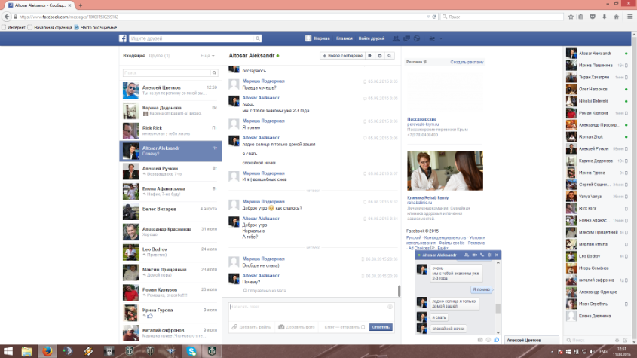Search in conversation magnifier in message toolbar
This screenshot has width=637, height=358.
[390, 56]
